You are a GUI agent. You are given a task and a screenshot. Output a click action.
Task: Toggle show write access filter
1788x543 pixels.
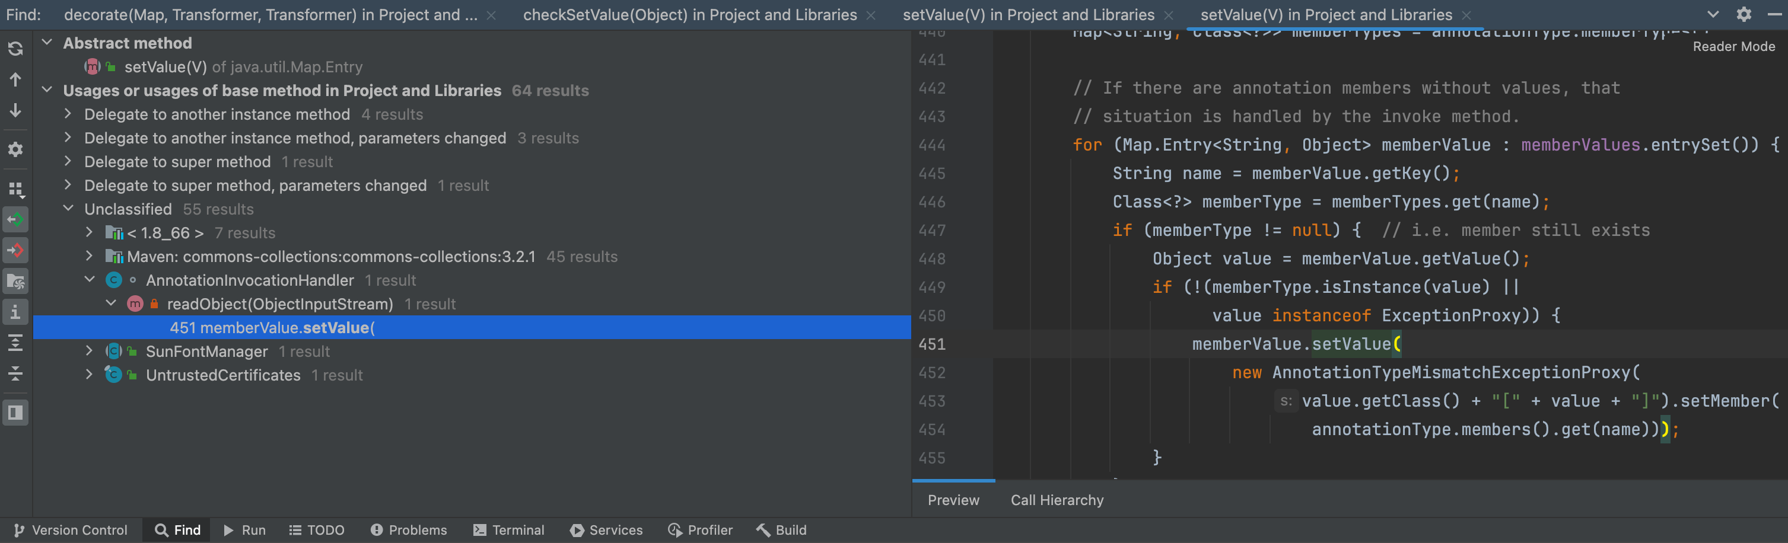click(x=15, y=250)
